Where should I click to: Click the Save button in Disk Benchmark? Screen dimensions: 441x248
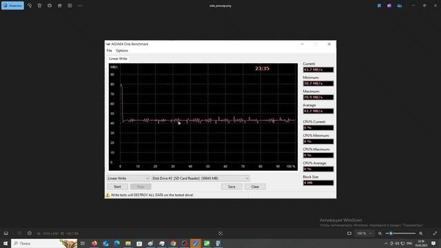tap(232, 187)
